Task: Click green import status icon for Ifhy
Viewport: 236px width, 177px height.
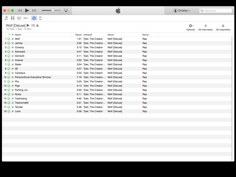Action: click(9, 81)
